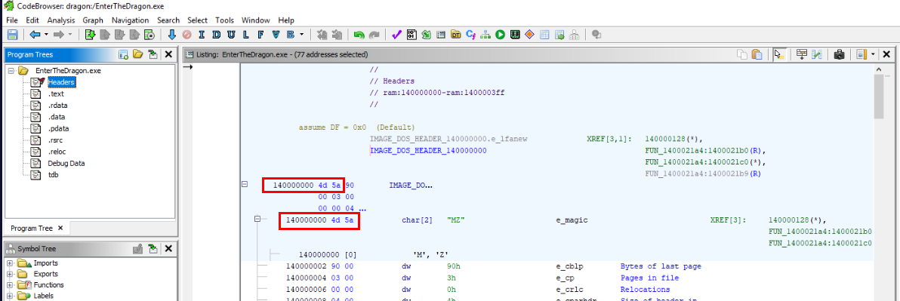Click the green-arrow page icon after the save group
Screen dimensions: 900x301
pos(90,35)
